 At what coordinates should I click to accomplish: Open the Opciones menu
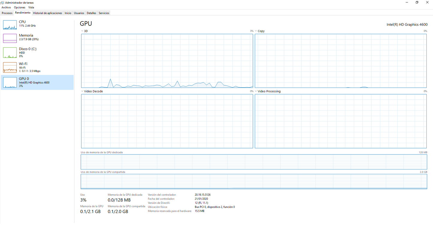tap(20, 7)
